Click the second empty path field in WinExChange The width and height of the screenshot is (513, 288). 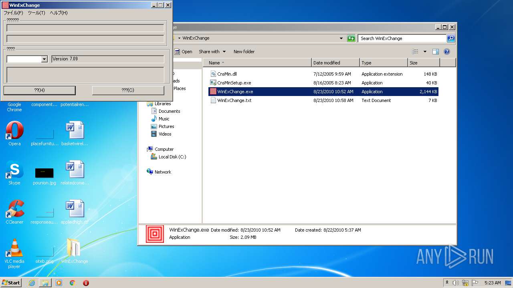(x=85, y=39)
